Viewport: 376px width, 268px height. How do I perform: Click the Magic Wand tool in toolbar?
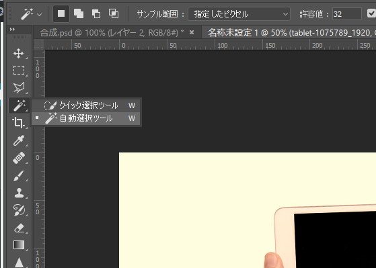(19, 105)
